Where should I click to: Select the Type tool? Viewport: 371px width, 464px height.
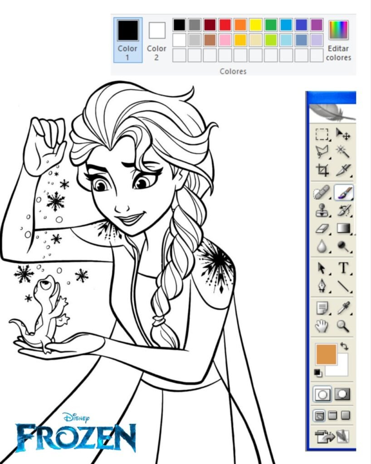click(x=343, y=268)
